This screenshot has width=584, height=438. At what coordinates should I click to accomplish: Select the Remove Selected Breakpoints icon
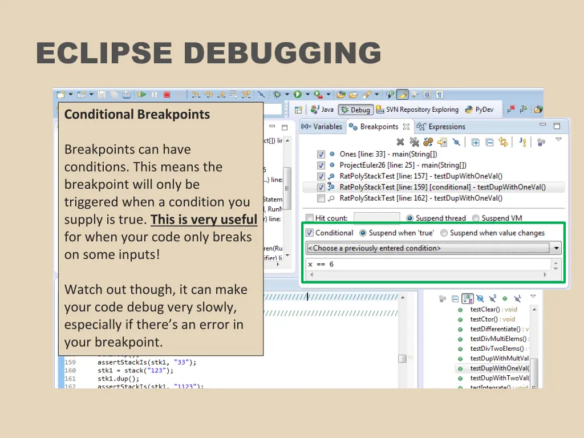click(x=400, y=143)
